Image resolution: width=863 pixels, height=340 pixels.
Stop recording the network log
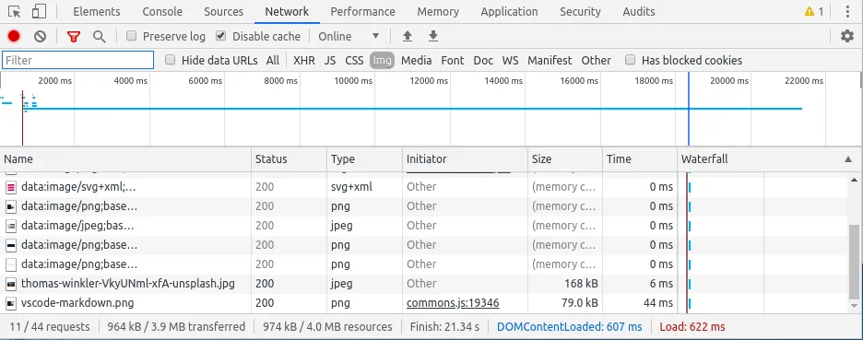14,36
